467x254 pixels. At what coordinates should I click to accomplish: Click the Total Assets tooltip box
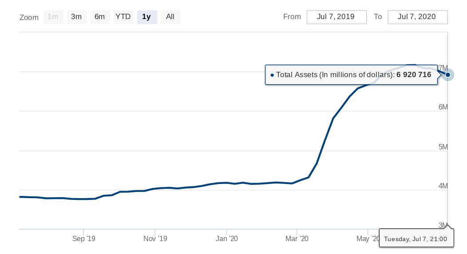352,74
